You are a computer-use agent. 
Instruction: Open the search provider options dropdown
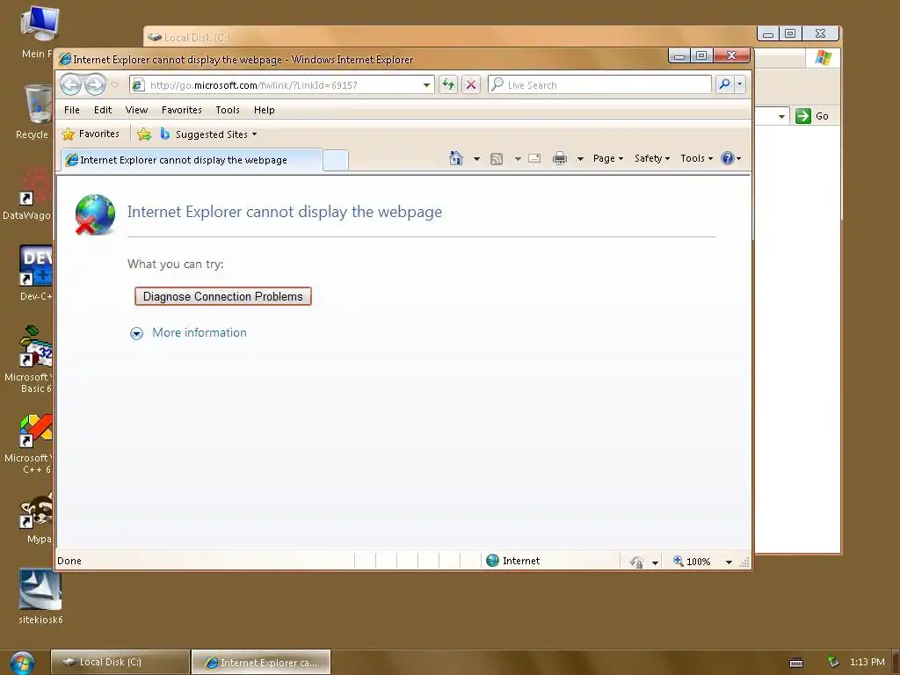(x=739, y=85)
